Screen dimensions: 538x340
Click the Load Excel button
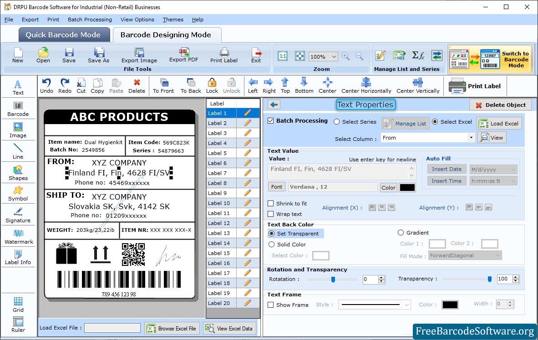[499, 123]
